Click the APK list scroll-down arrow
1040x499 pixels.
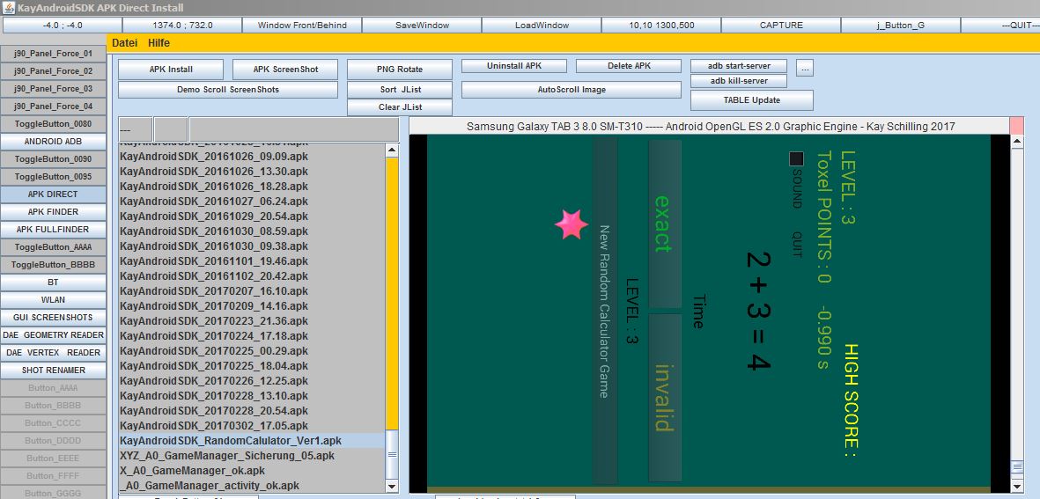[x=393, y=485]
